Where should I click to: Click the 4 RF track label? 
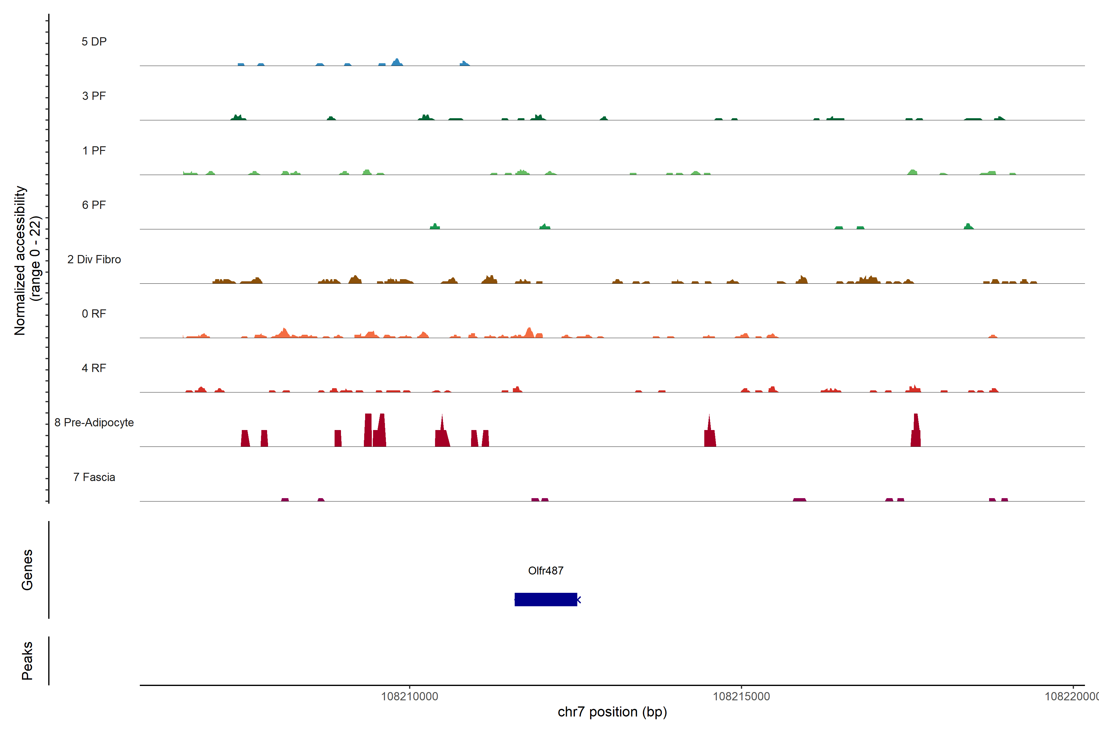[x=94, y=368]
